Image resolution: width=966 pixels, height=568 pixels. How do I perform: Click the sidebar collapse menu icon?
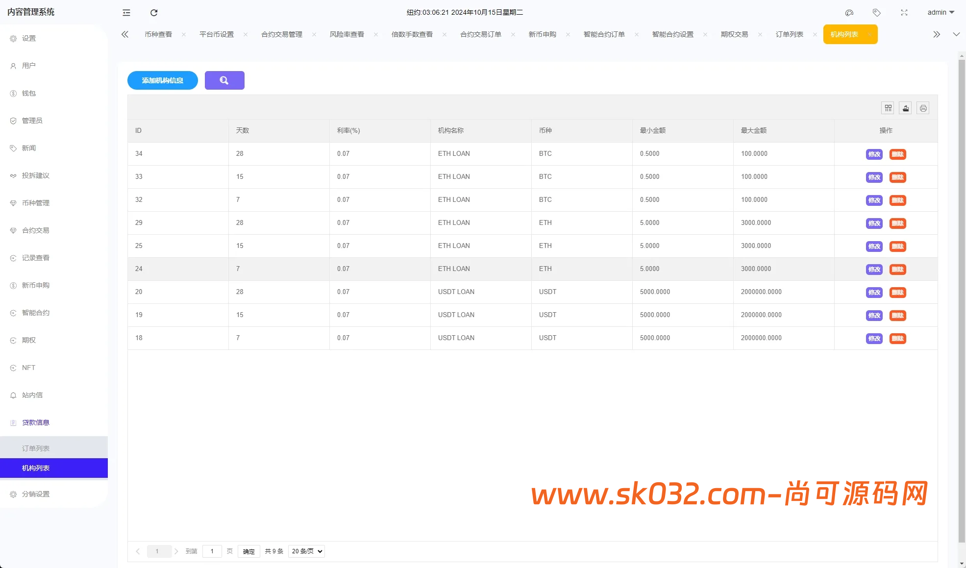pos(126,13)
